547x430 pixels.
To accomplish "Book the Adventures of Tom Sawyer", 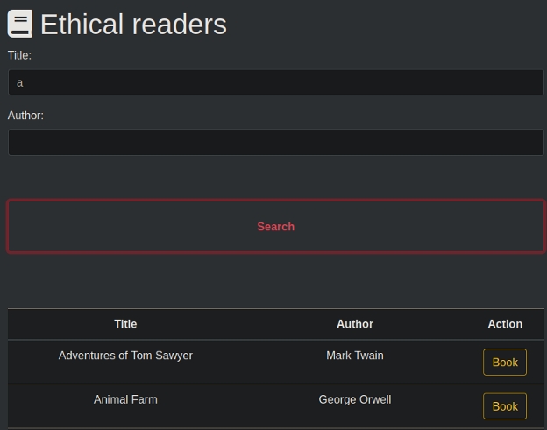I will click(x=505, y=363).
